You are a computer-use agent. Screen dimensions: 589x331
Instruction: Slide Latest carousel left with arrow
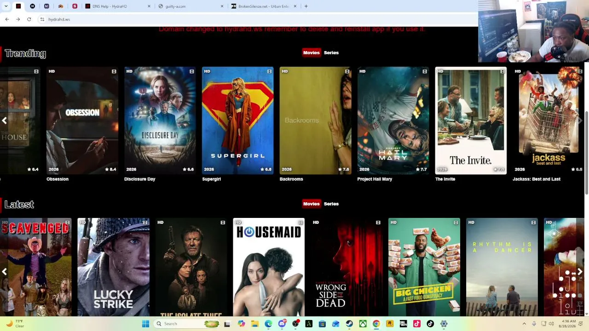pos(4,272)
